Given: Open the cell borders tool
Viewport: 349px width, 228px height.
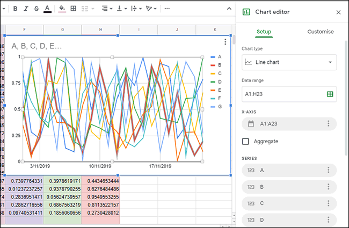Looking at the screenshot, I should click(x=73, y=9).
